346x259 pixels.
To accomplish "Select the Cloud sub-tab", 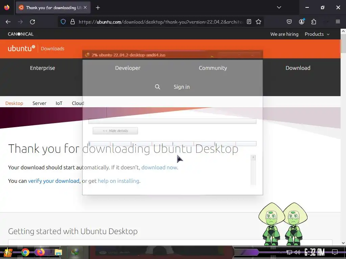I will tap(78, 103).
